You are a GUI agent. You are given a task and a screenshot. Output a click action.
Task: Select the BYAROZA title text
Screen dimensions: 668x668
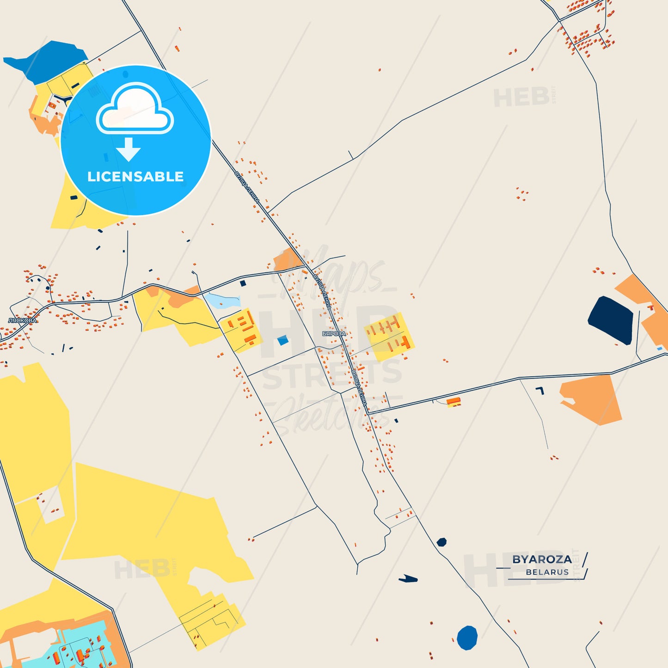[542, 559]
